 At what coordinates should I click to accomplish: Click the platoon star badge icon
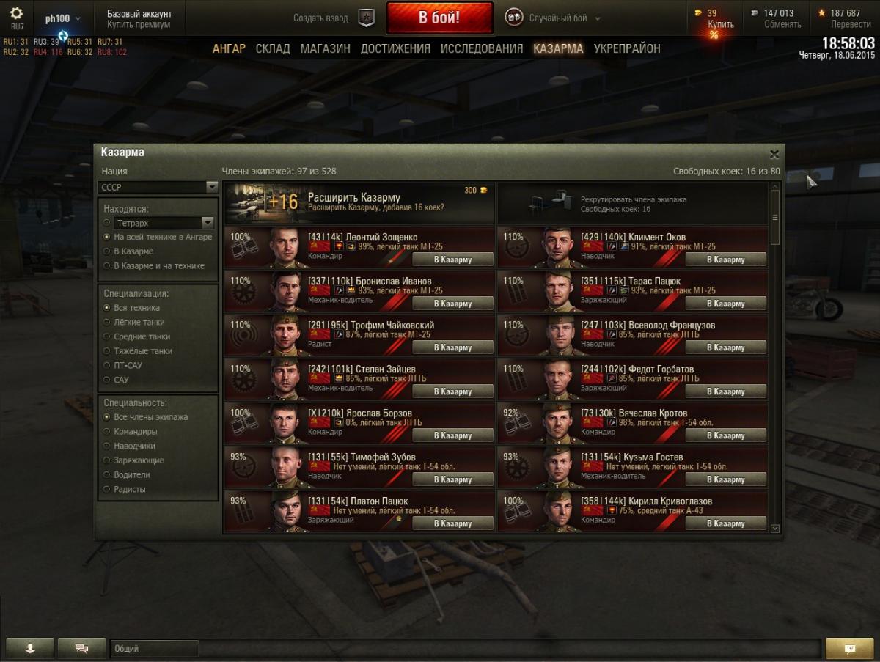click(366, 18)
